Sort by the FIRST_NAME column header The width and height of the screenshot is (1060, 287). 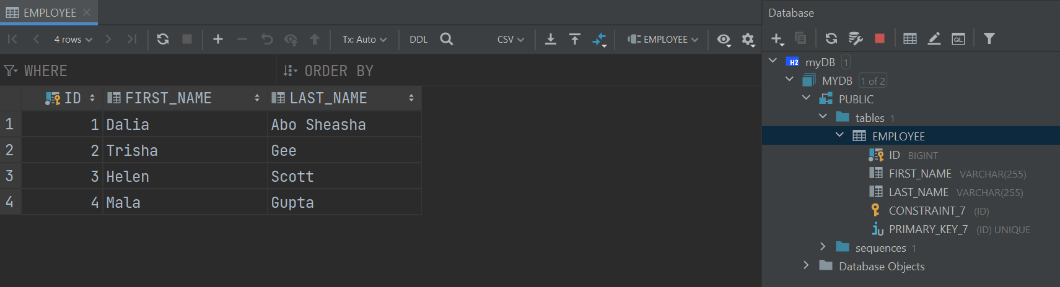(169, 98)
